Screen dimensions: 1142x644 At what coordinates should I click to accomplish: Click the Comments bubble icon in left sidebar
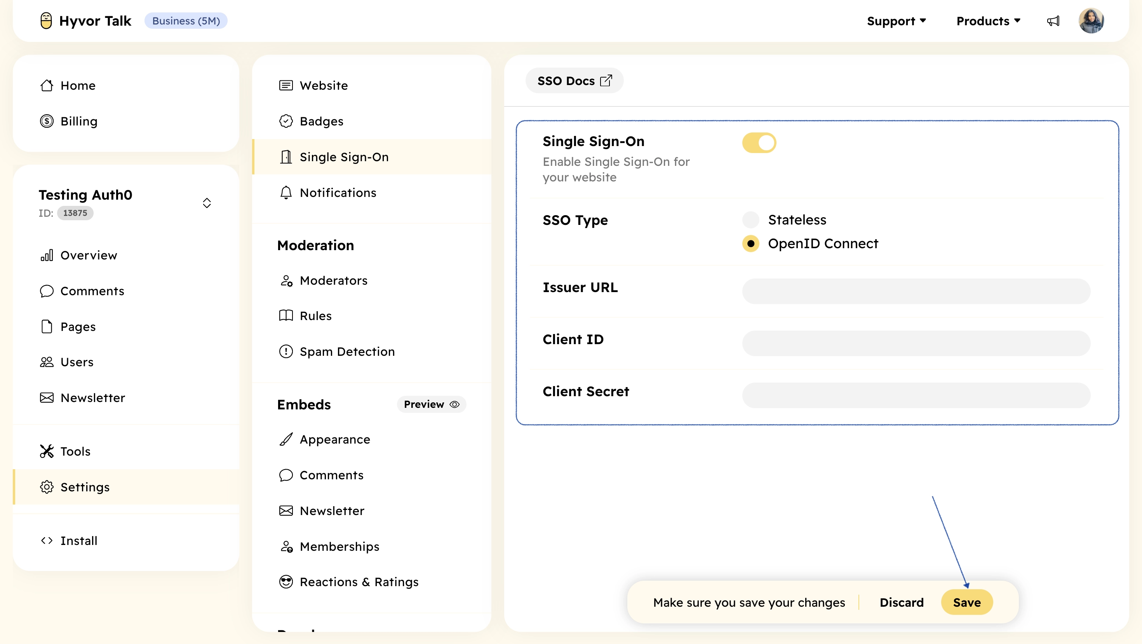47,291
